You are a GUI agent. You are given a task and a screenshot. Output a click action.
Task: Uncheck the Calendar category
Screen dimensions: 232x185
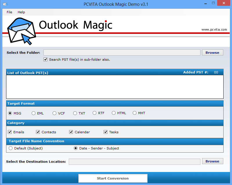point(71,132)
